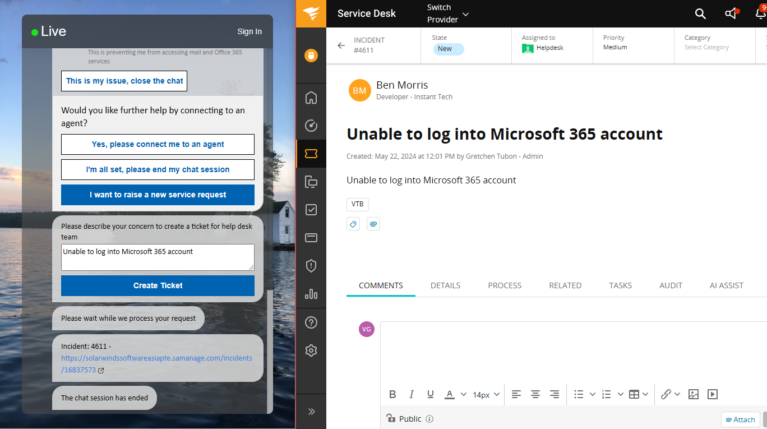Click inside the comment text area
The height and width of the screenshot is (429, 767).
coord(573,352)
